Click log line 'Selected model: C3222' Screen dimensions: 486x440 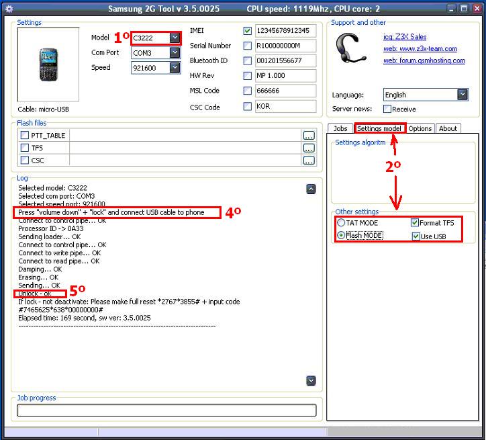pyautogui.click(x=52, y=188)
